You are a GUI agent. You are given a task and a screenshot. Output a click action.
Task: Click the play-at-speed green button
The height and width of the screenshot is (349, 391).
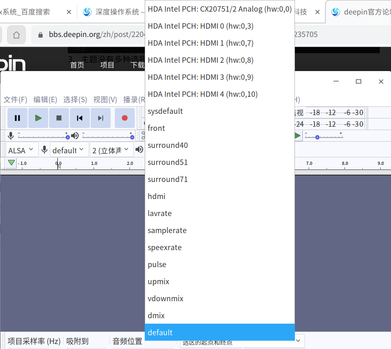pyautogui.click(x=298, y=136)
